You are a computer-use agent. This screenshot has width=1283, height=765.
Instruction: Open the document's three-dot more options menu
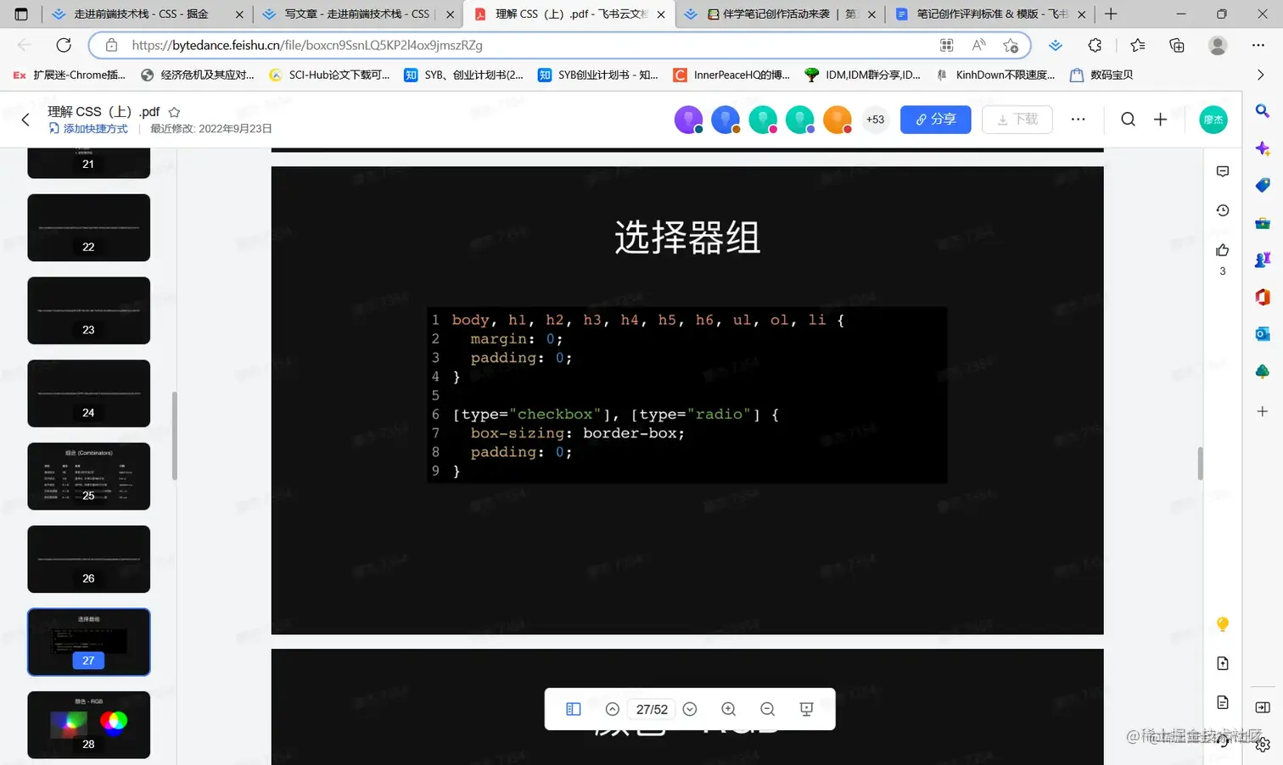point(1078,120)
